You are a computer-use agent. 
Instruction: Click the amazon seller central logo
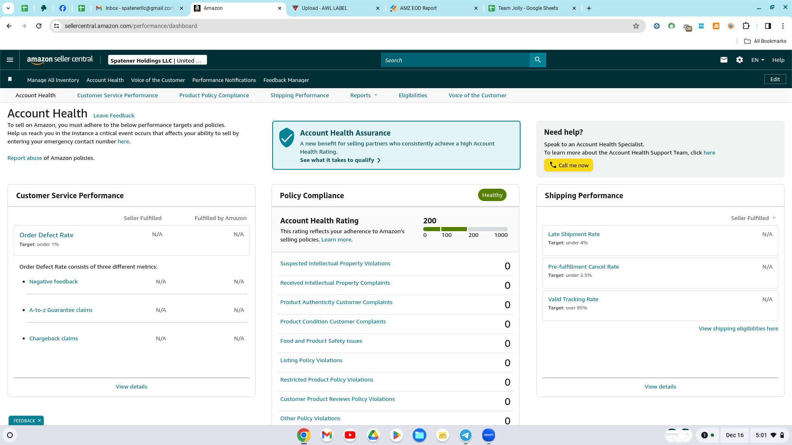click(60, 60)
